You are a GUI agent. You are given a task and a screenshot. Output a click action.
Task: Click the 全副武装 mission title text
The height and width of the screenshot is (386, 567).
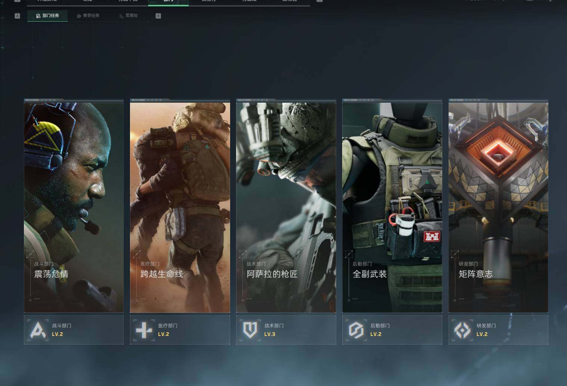370,274
